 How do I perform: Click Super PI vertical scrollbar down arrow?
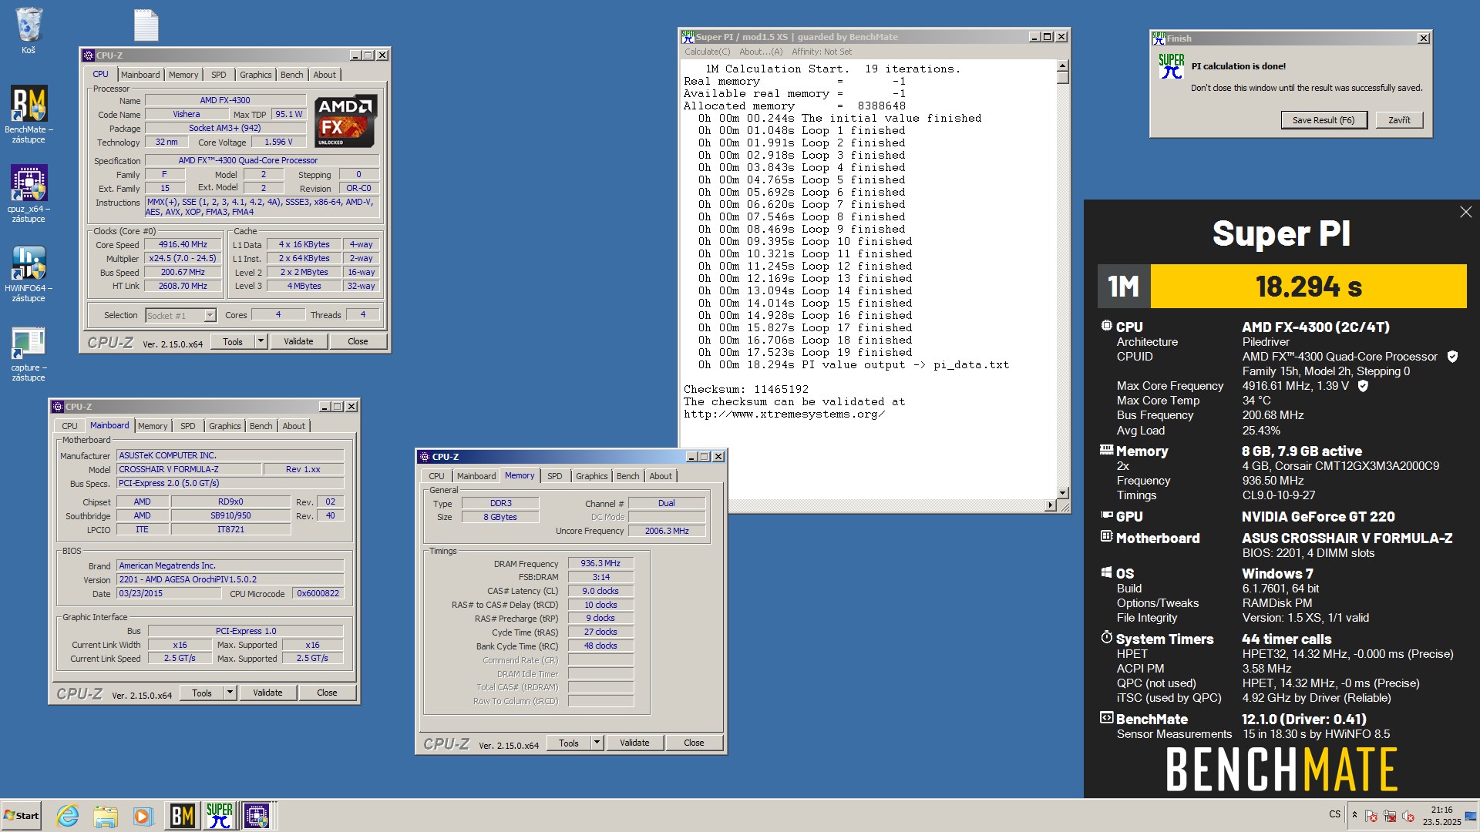tap(1062, 492)
